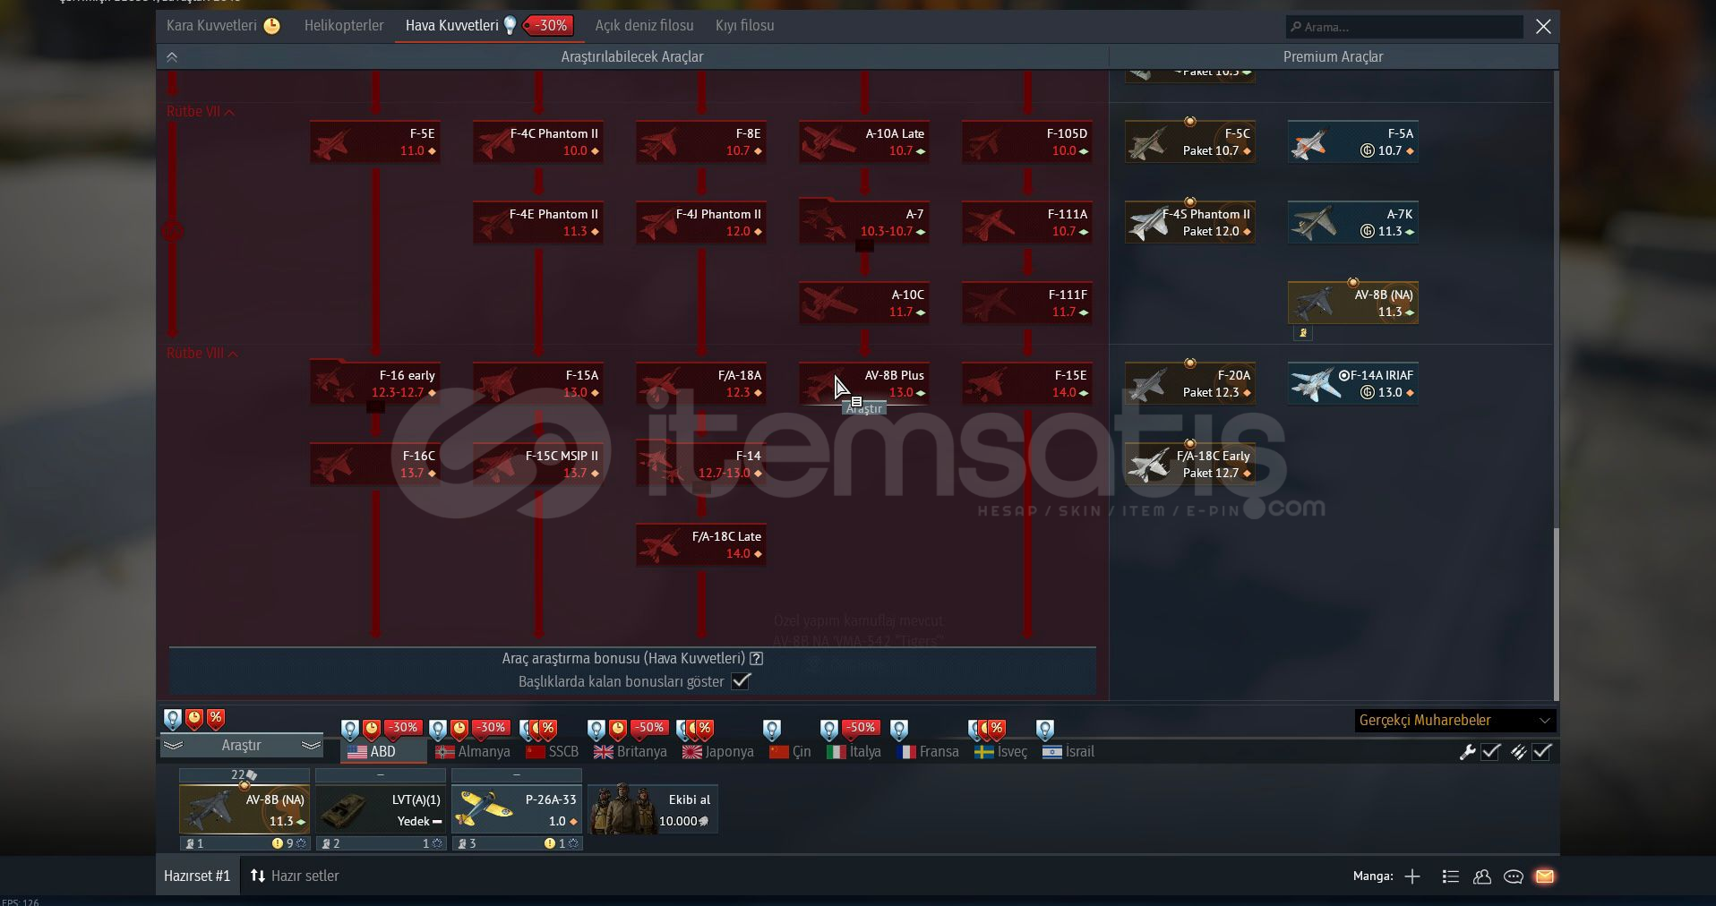This screenshot has height=906, width=1716.
Task: Open the wrench settings icon
Action: point(1467,752)
